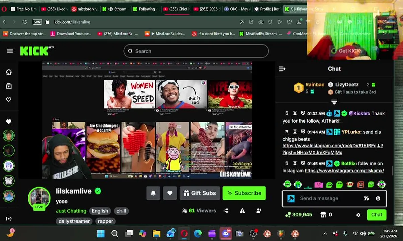
Task: Select the dailystreamer tag
Action: coord(74,221)
